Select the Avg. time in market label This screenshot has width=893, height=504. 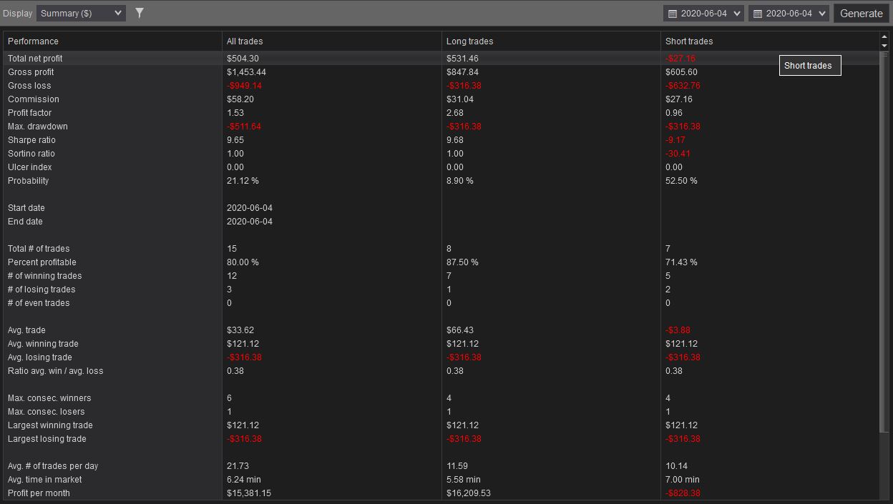point(45,480)
